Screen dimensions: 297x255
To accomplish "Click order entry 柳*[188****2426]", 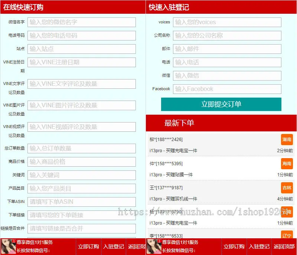I will (166, 140).
